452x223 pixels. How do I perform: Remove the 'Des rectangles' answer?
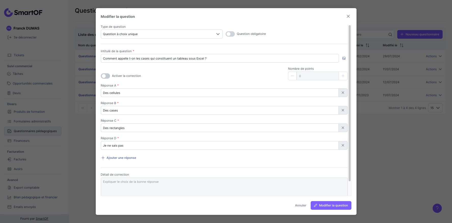(343, 128)
